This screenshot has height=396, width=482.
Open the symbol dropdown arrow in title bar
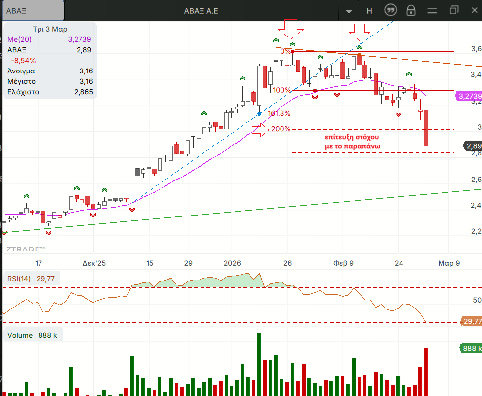pos(349,11)
